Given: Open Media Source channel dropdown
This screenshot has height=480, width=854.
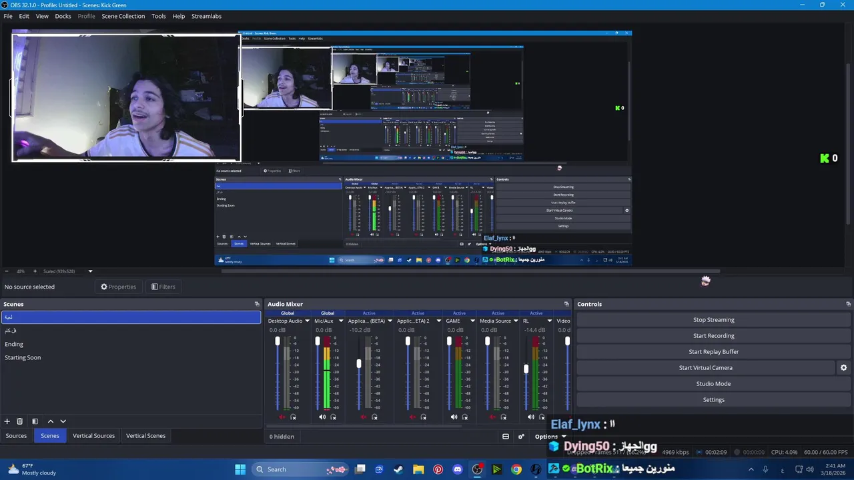Looking at the screenshot, I should (x=516, y=321).
